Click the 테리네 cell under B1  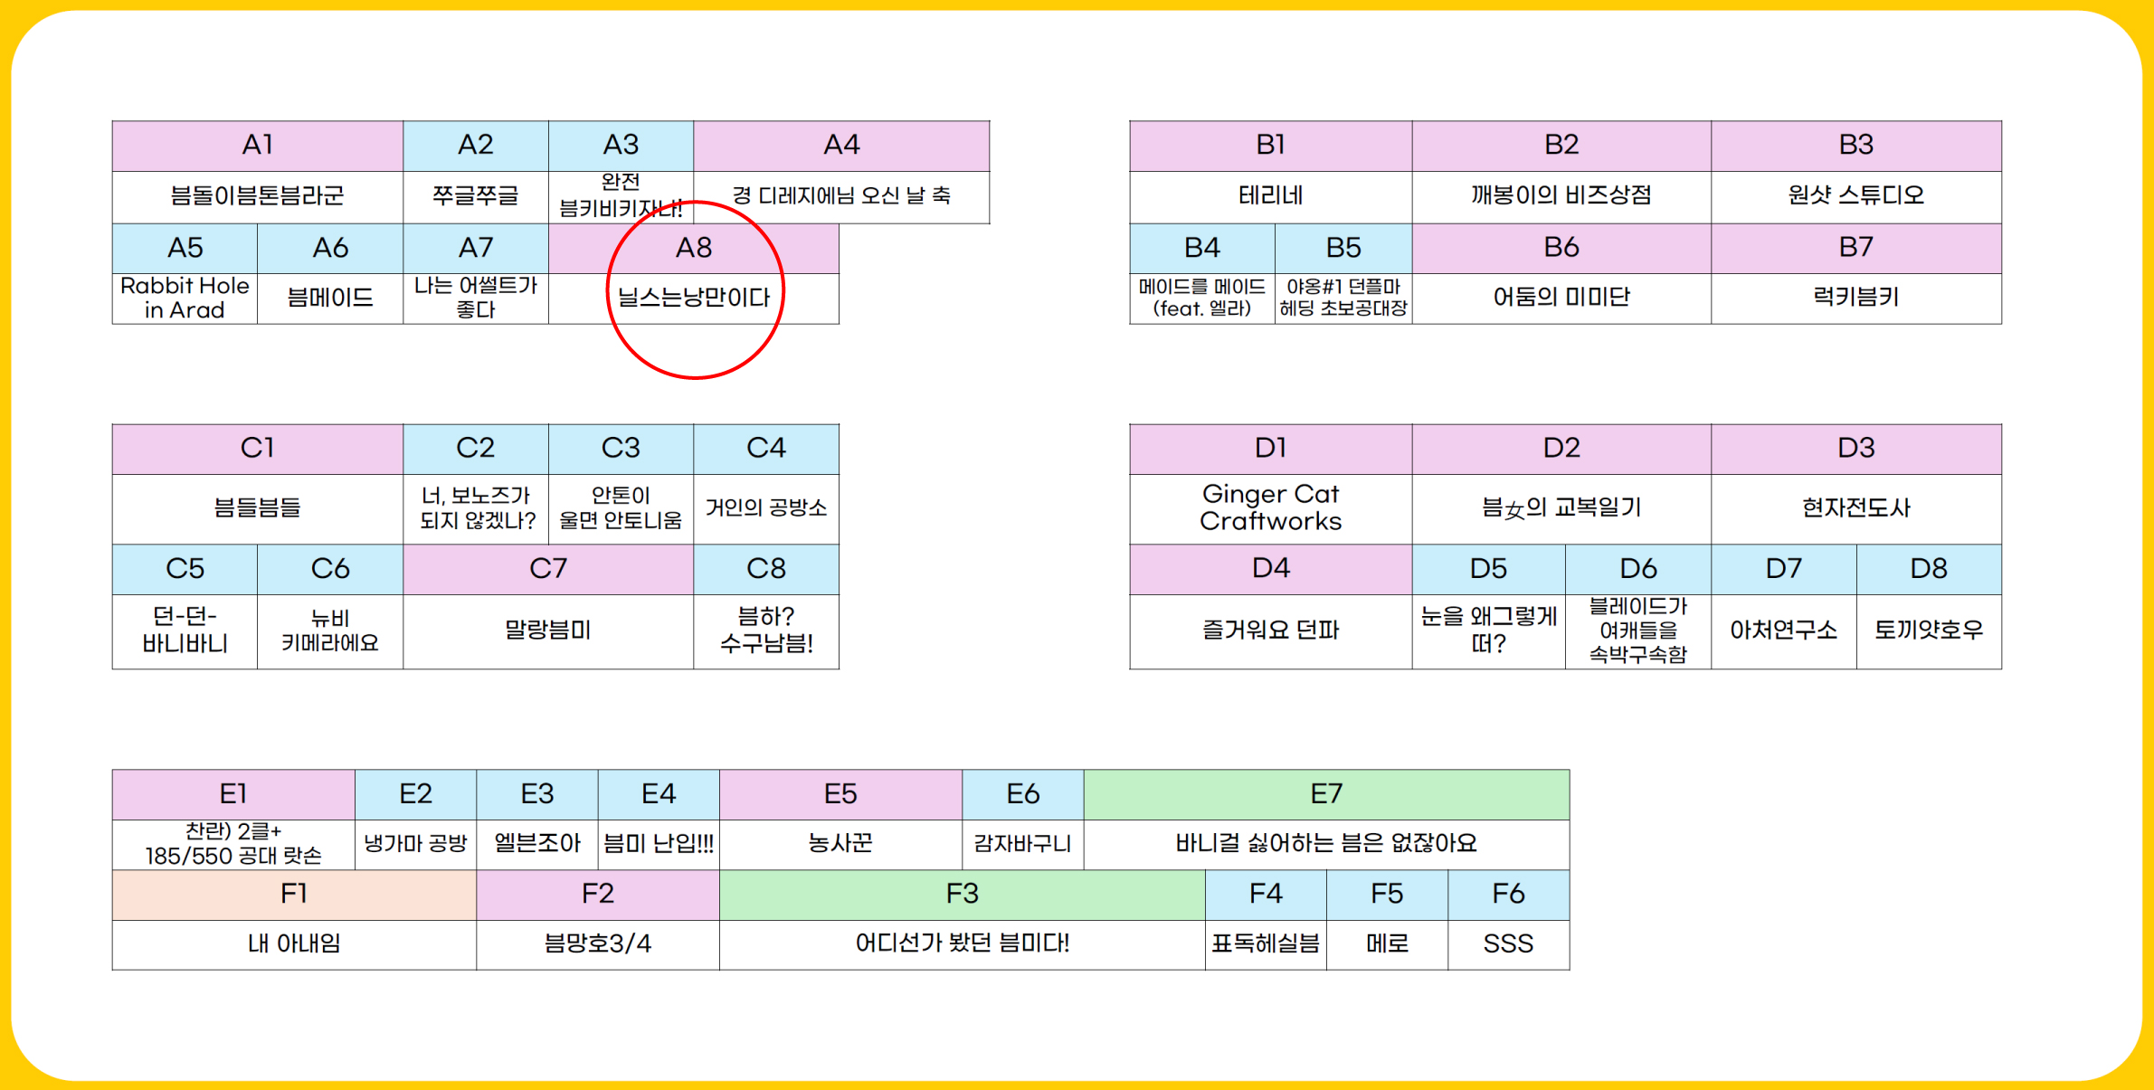coord(1270,195)
